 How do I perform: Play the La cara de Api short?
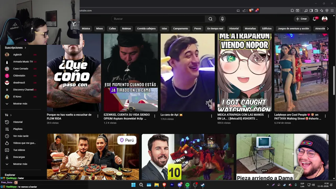187,72
